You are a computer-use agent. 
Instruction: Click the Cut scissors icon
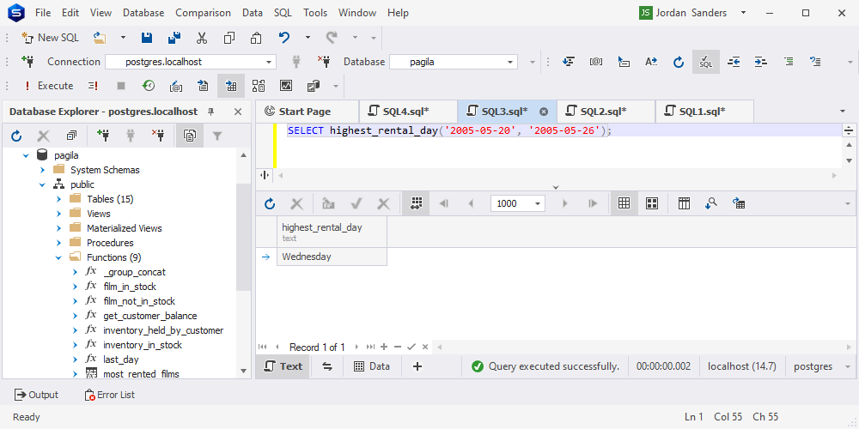pos(202,38)
